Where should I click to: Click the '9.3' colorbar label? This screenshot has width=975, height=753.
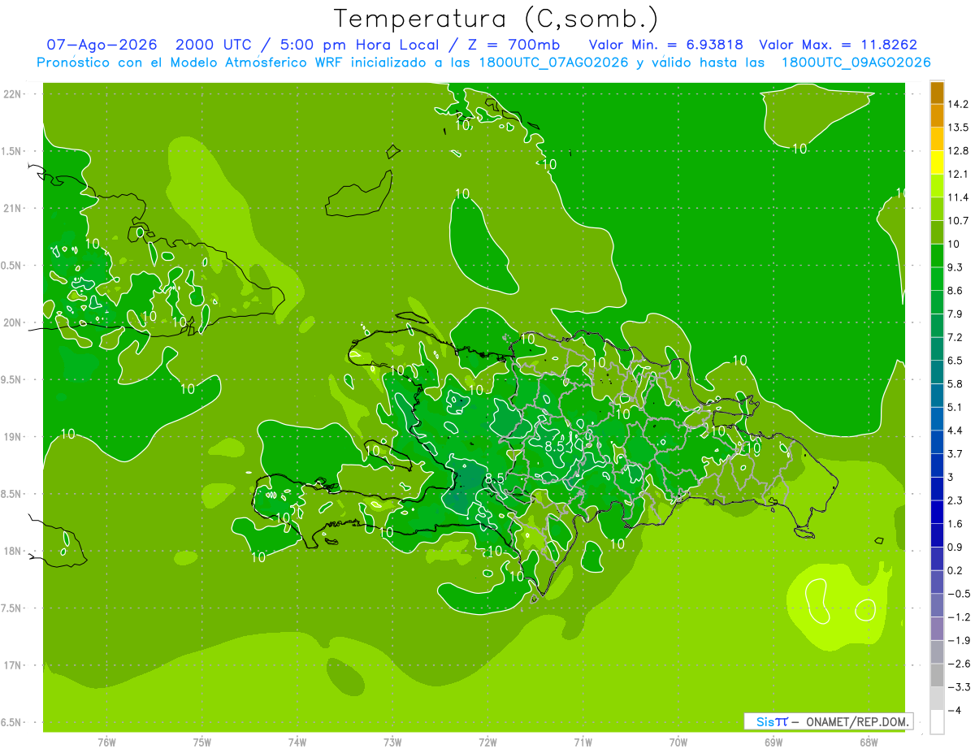tap(955, 267)
